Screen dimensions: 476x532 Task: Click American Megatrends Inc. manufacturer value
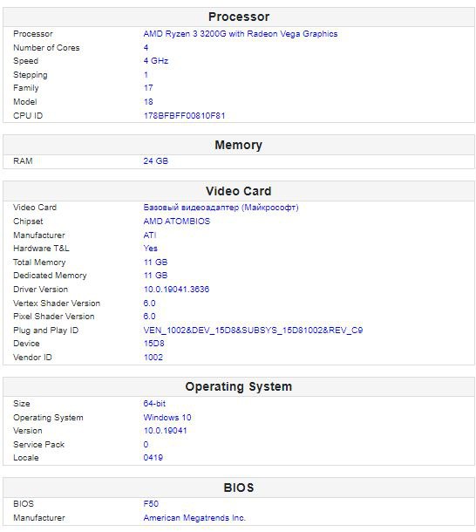pyautogui.click(x=194, y=518)
